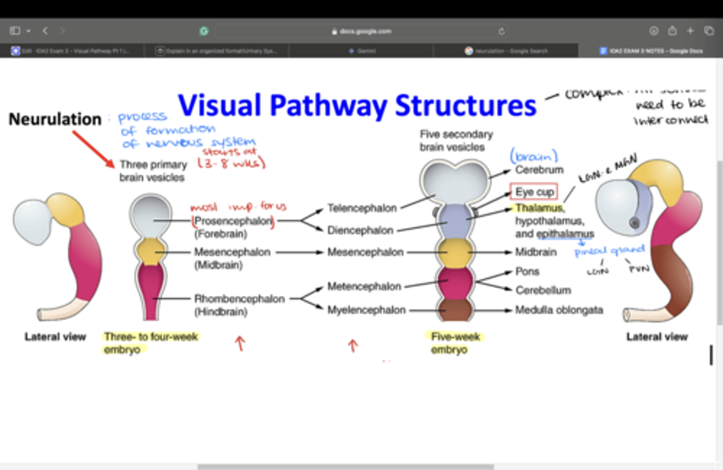Switch to the Visual Pathway Pt 1 tab
Viewport: 723px width, 470px height.
(x=72, y=51)
